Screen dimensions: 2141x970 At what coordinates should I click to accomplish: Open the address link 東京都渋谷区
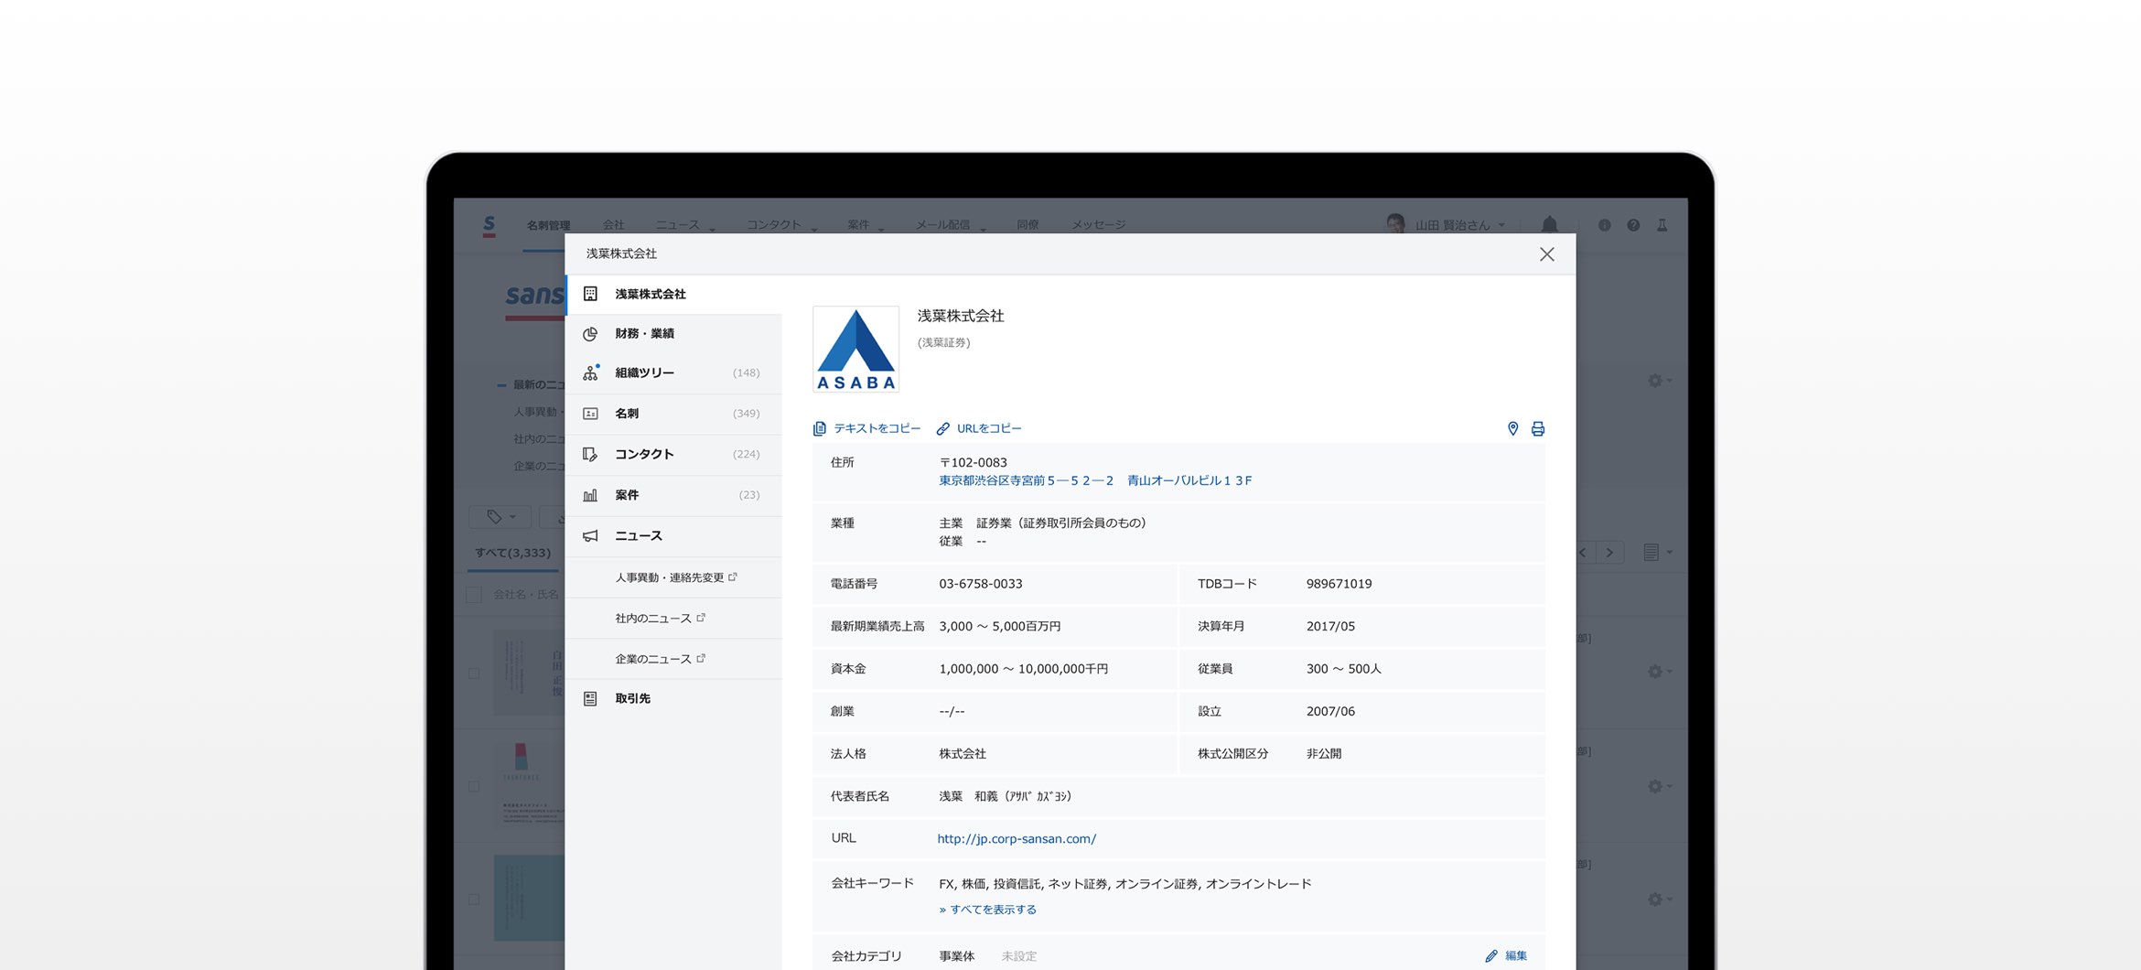(1095, 480)
